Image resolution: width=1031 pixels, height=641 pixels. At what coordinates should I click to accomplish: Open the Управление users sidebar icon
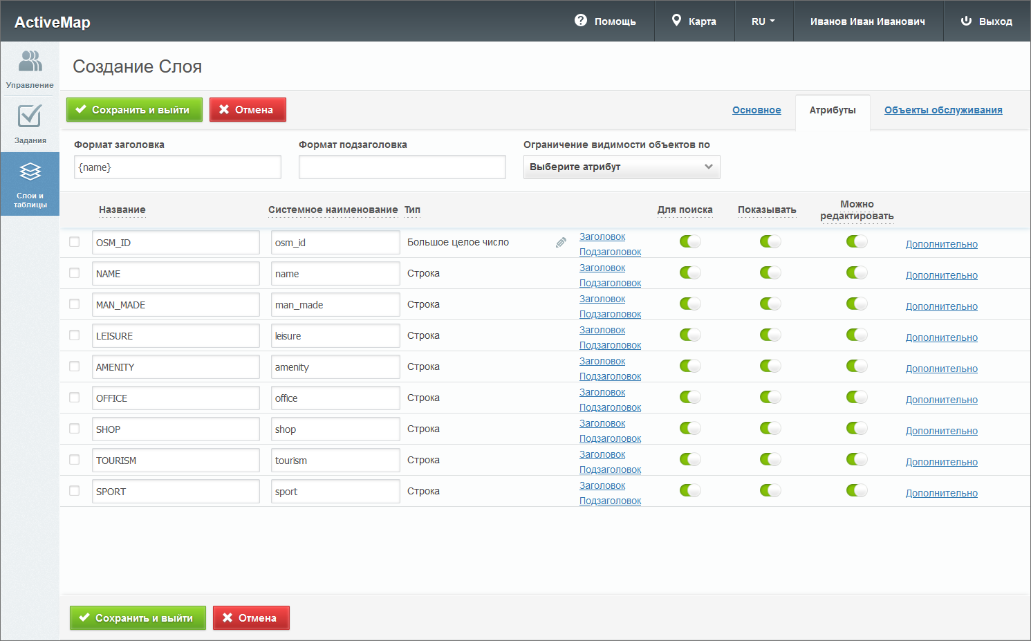click(30, 62)
